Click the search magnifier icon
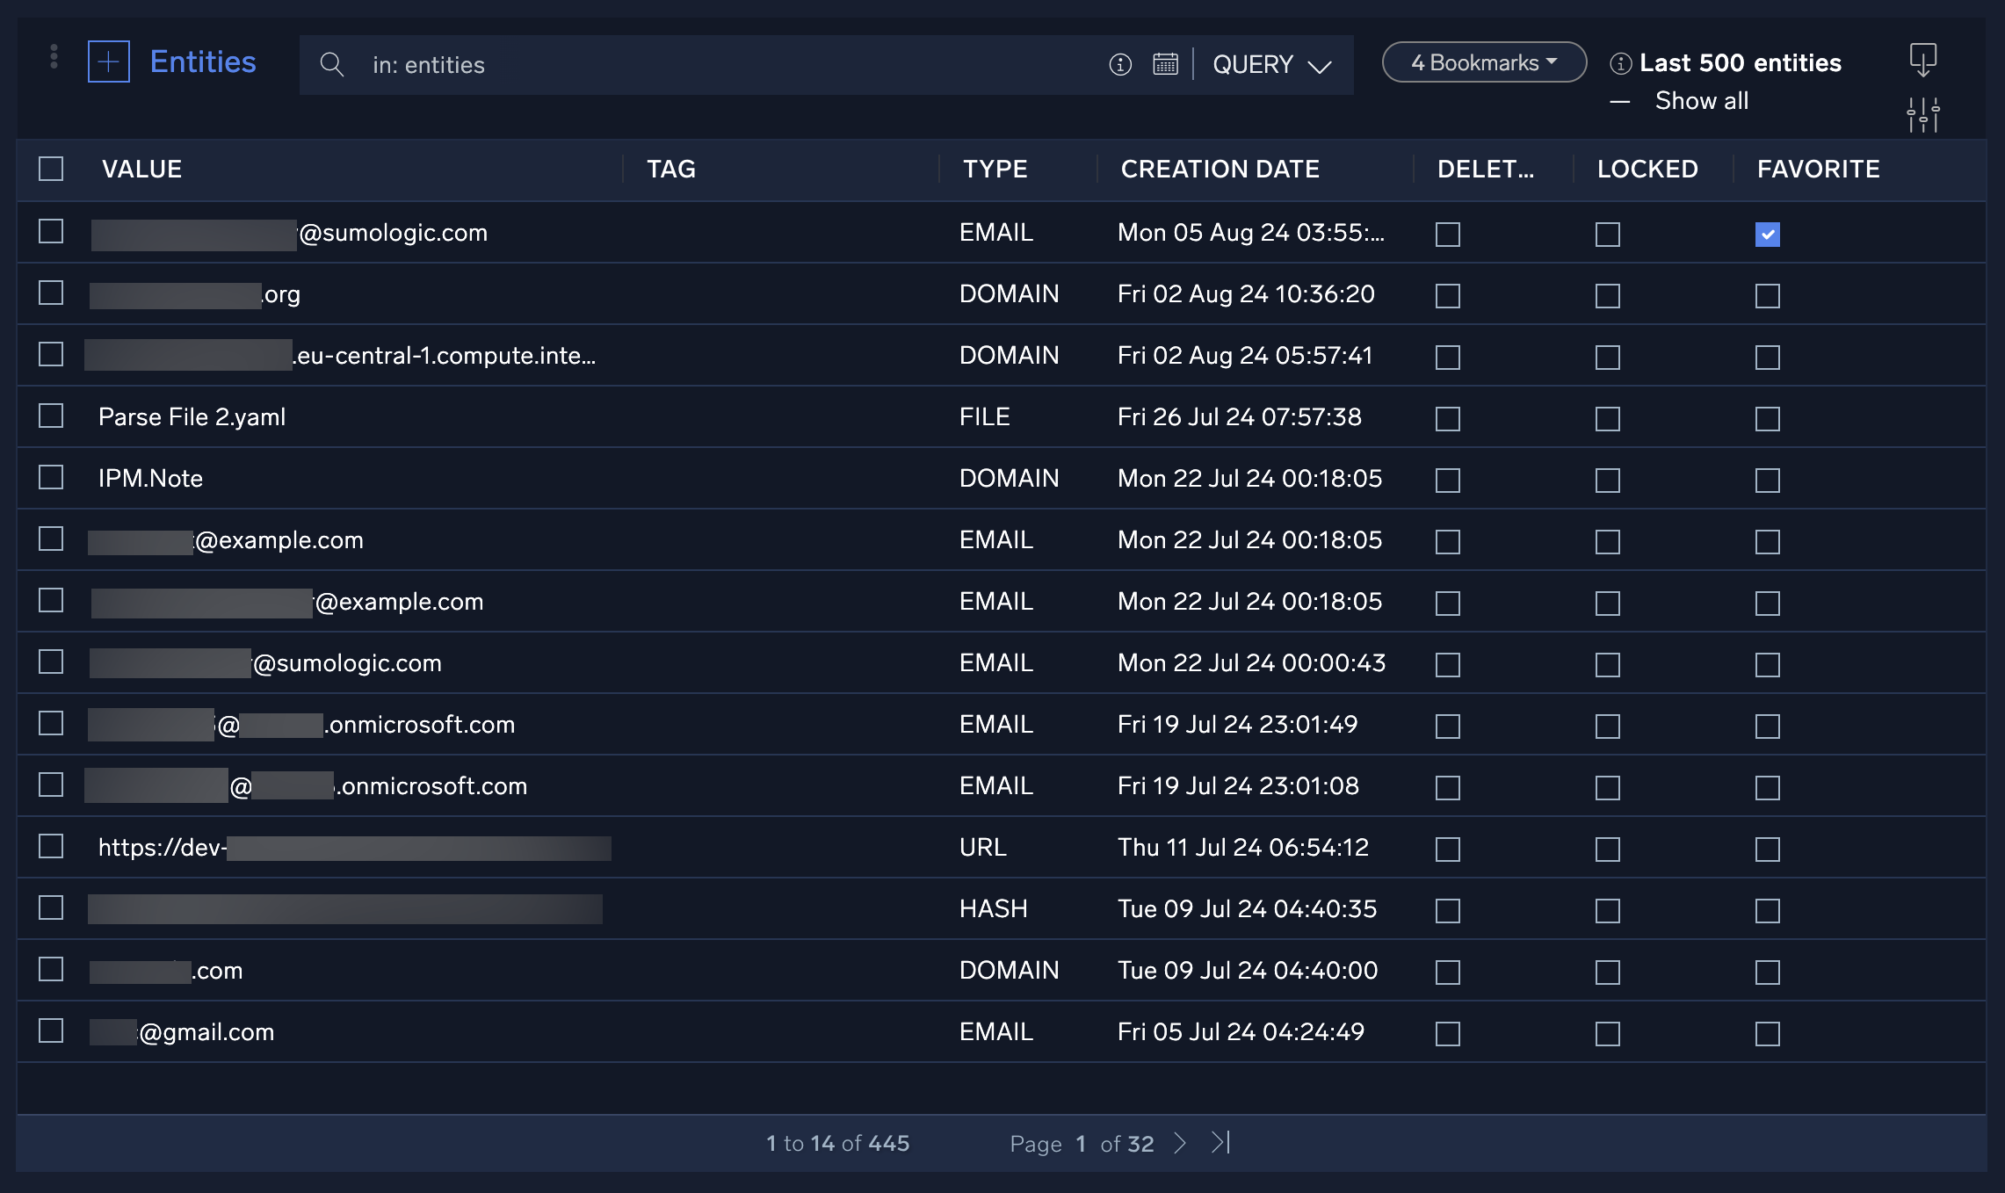The width and height of the screenshot is (2005, 1193). tap(331, 64)
